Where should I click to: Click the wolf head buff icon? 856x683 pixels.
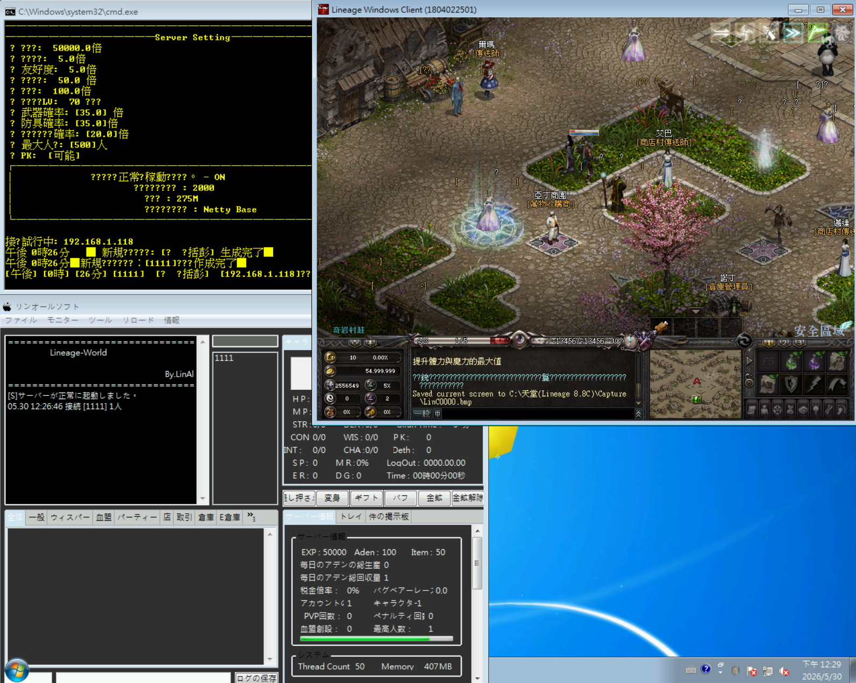pyautogui.click(x=842, y=33)
